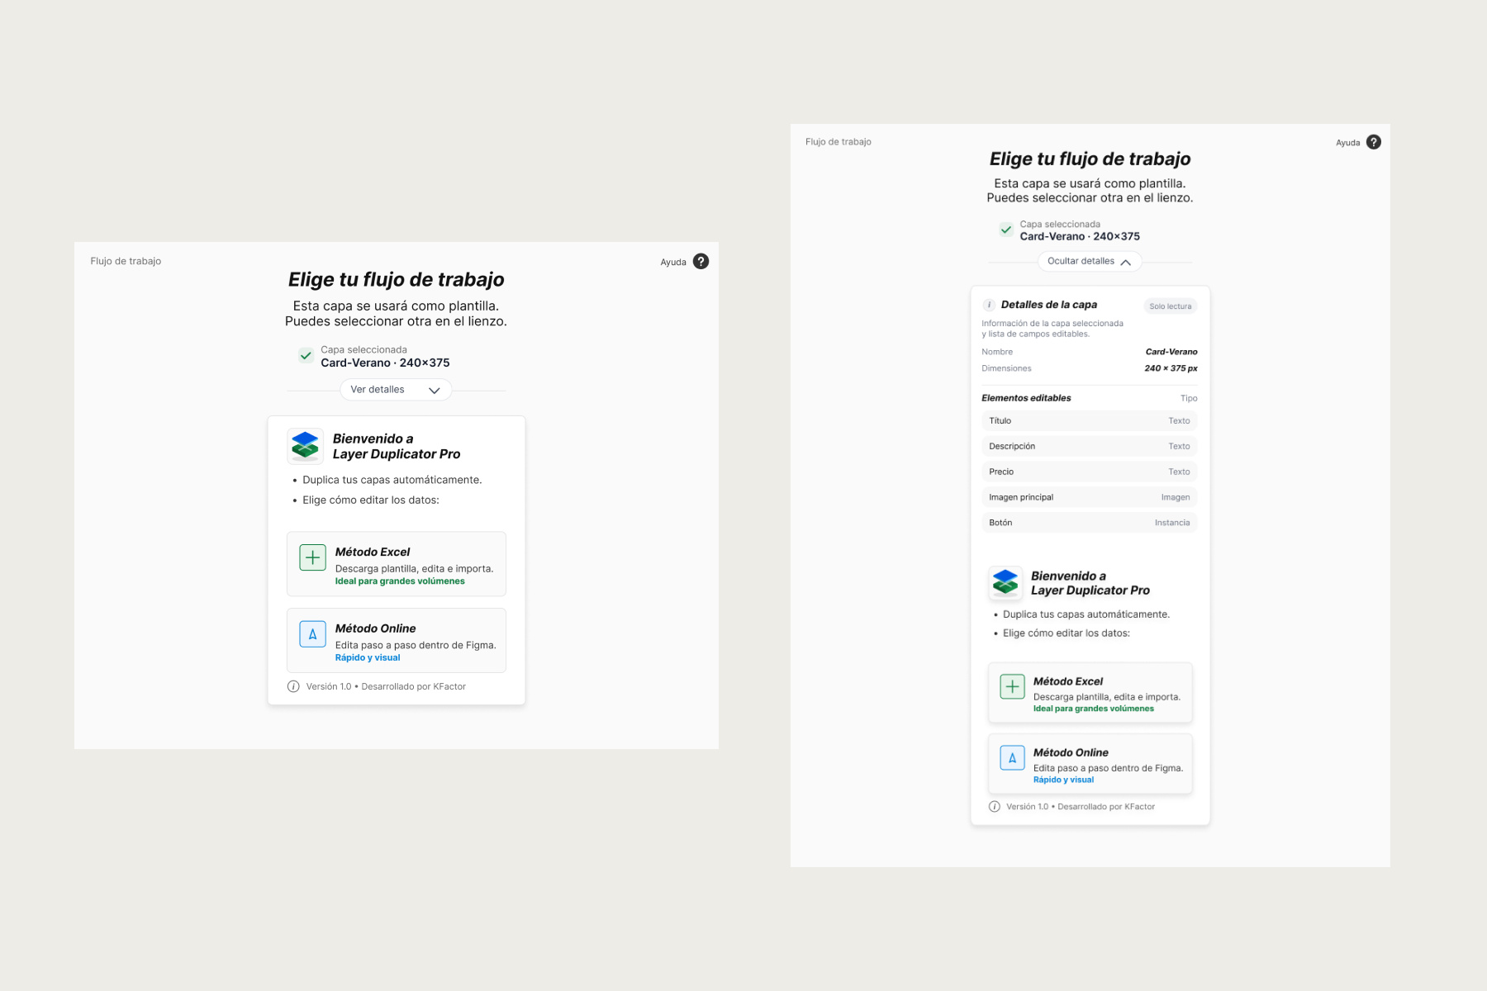1487x991 pixels.
Task: Choose the Método Online card in the left panel
Action: 397,641
